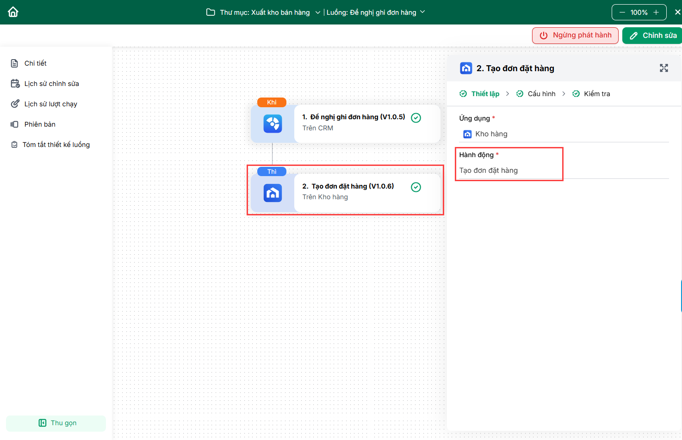Click the green checkmark on step 2
The width and height of the screenshot is (682, 440).
416,187
